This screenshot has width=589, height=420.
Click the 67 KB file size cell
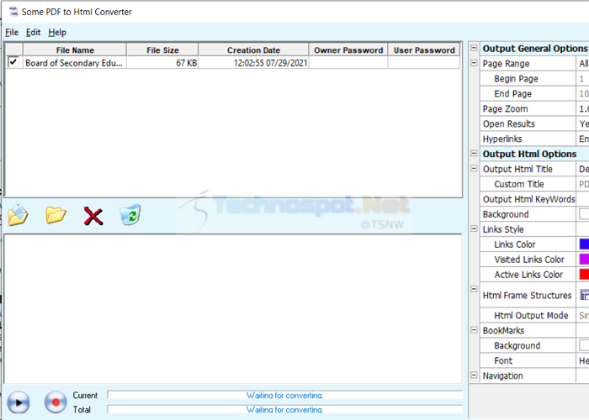[162, 63]
